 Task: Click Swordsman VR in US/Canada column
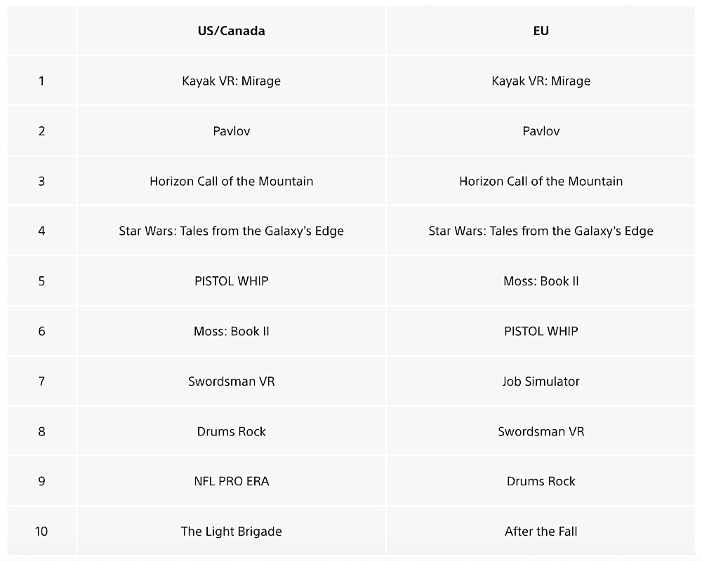[231, 381]
